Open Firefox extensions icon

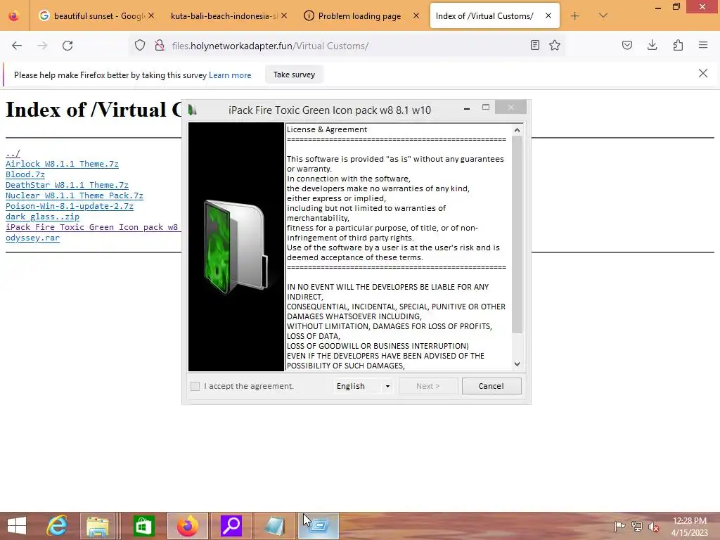[678, 46]
